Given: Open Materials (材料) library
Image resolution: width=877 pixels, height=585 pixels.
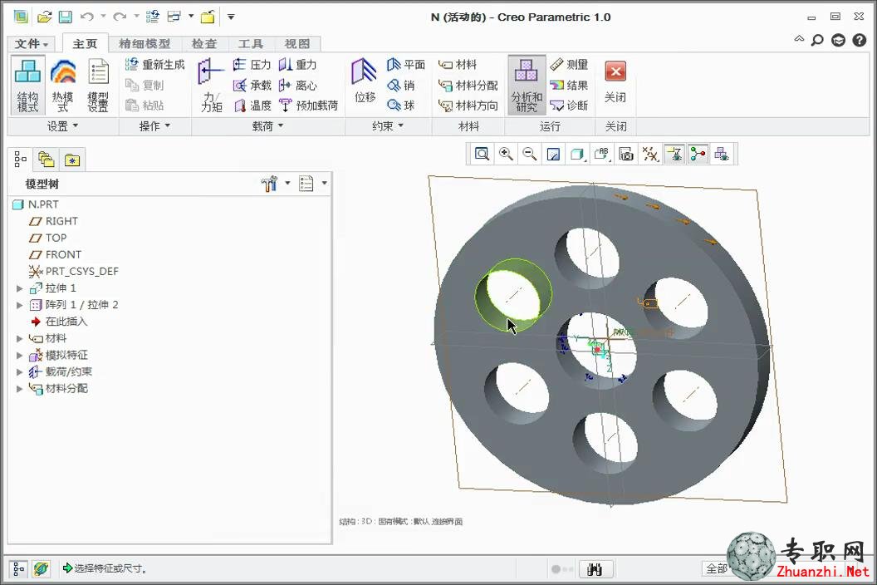Looking at the screenshot, I should 458,65.
